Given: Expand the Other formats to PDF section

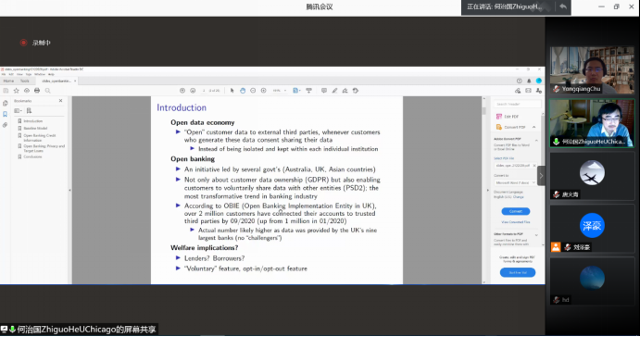Looking at the screenshot, I should [536, 234].
